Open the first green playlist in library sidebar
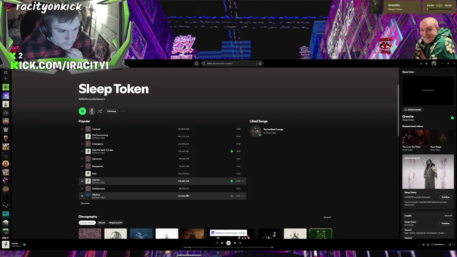This screenshot has width=457, height=257. (x=5, y=87)
